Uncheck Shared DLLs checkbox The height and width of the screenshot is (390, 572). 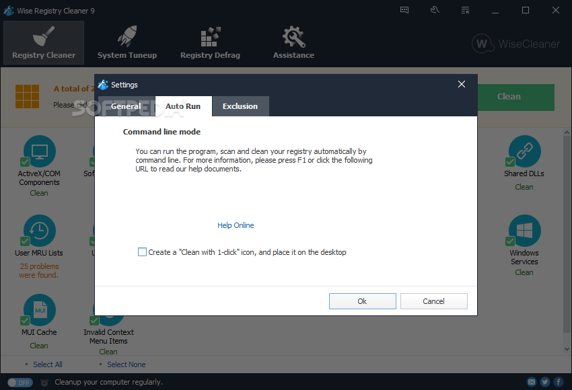pyautogui.click(x=510, y=162)
